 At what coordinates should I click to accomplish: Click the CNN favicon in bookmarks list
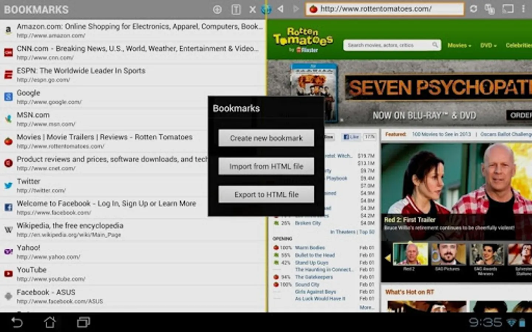click(x=8, y=53)
